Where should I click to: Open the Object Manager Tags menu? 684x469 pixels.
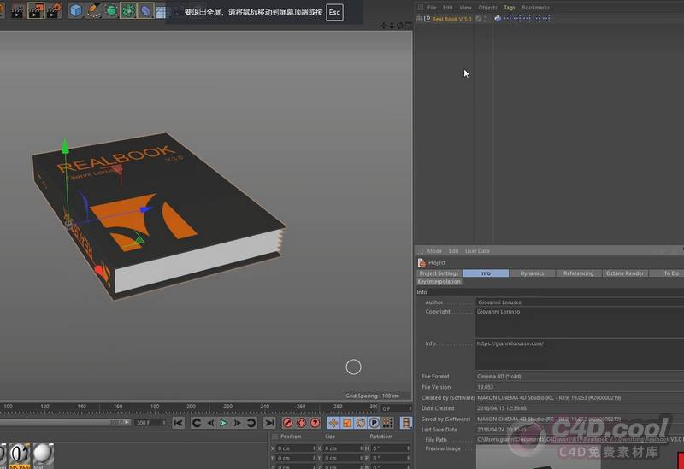click(x=509, y=8)
